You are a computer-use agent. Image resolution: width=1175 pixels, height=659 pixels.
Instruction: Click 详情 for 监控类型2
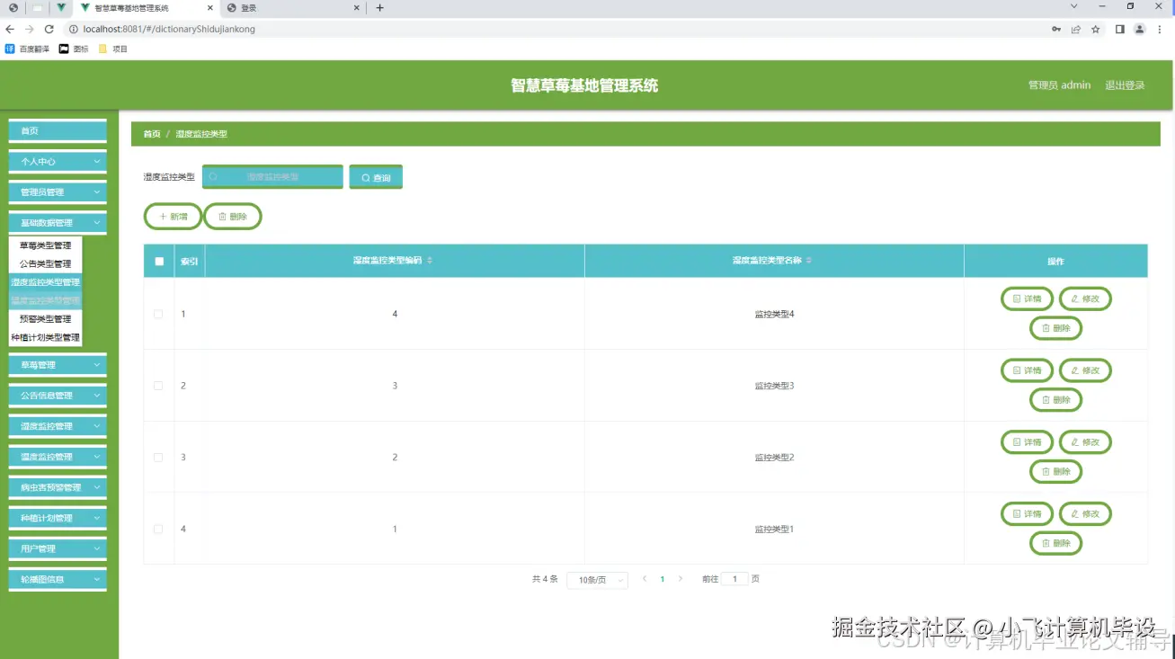(x=1027, y=442)
